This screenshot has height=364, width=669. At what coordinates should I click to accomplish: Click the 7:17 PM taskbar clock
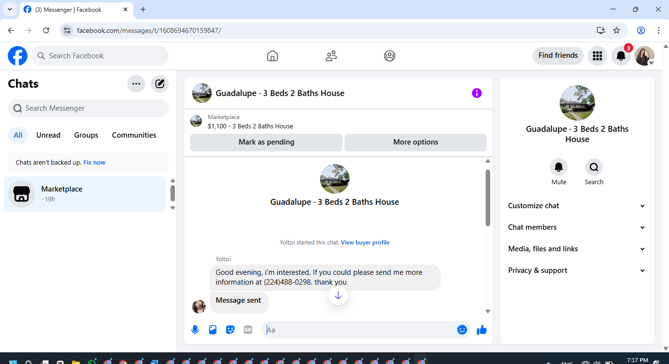[x=637, y=360]
